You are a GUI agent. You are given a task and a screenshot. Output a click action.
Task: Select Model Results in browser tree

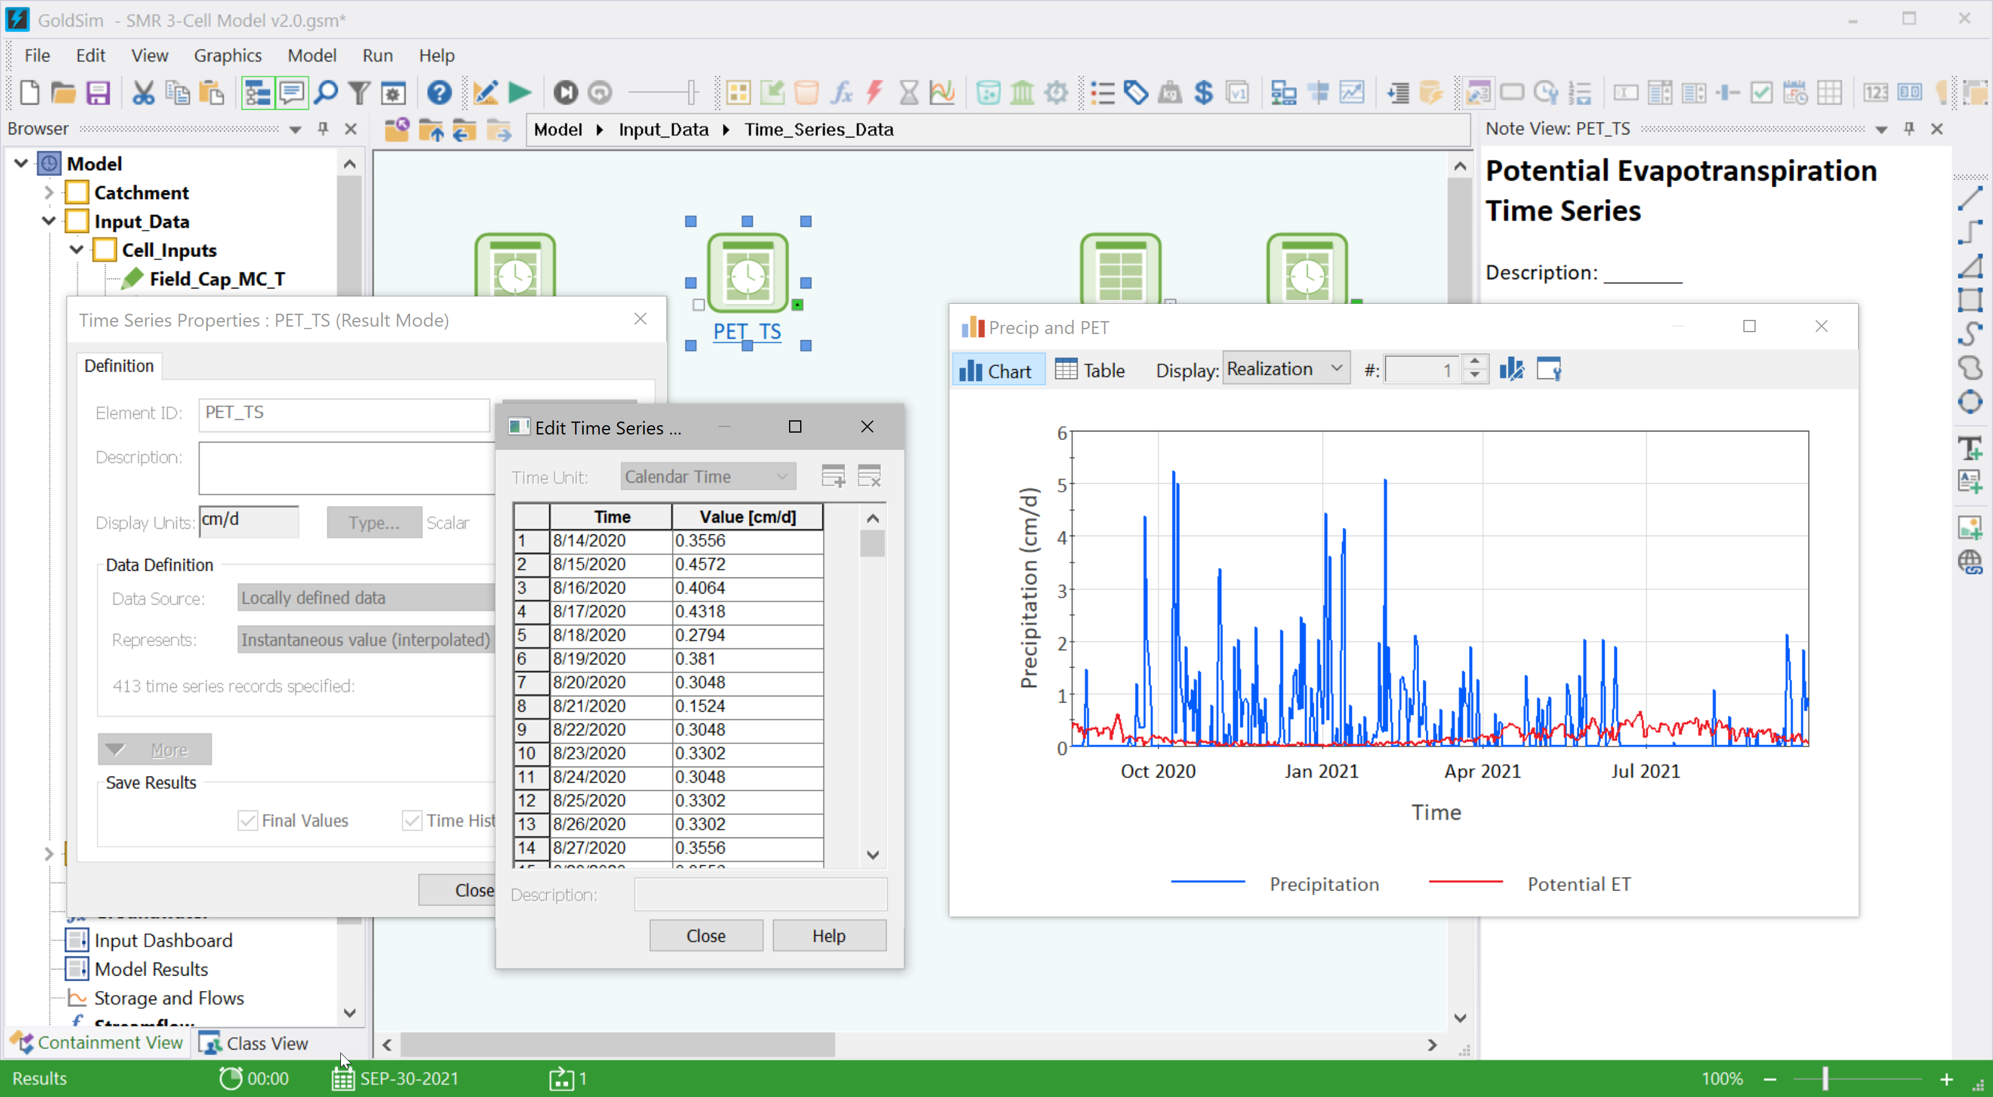[151, 969]
